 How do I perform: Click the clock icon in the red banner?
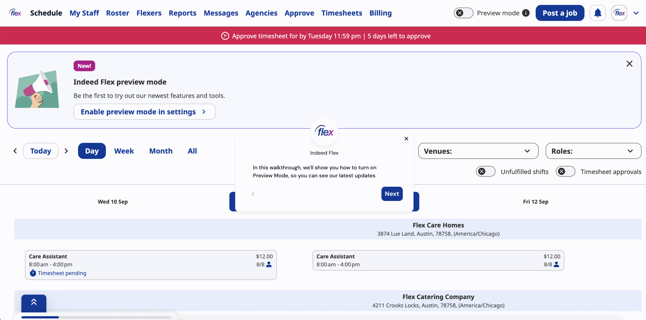225,36
